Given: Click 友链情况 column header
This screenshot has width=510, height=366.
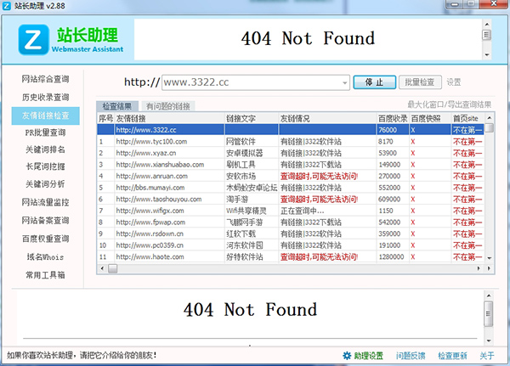Looking at the screenshot, I should [x=327, y=119].
